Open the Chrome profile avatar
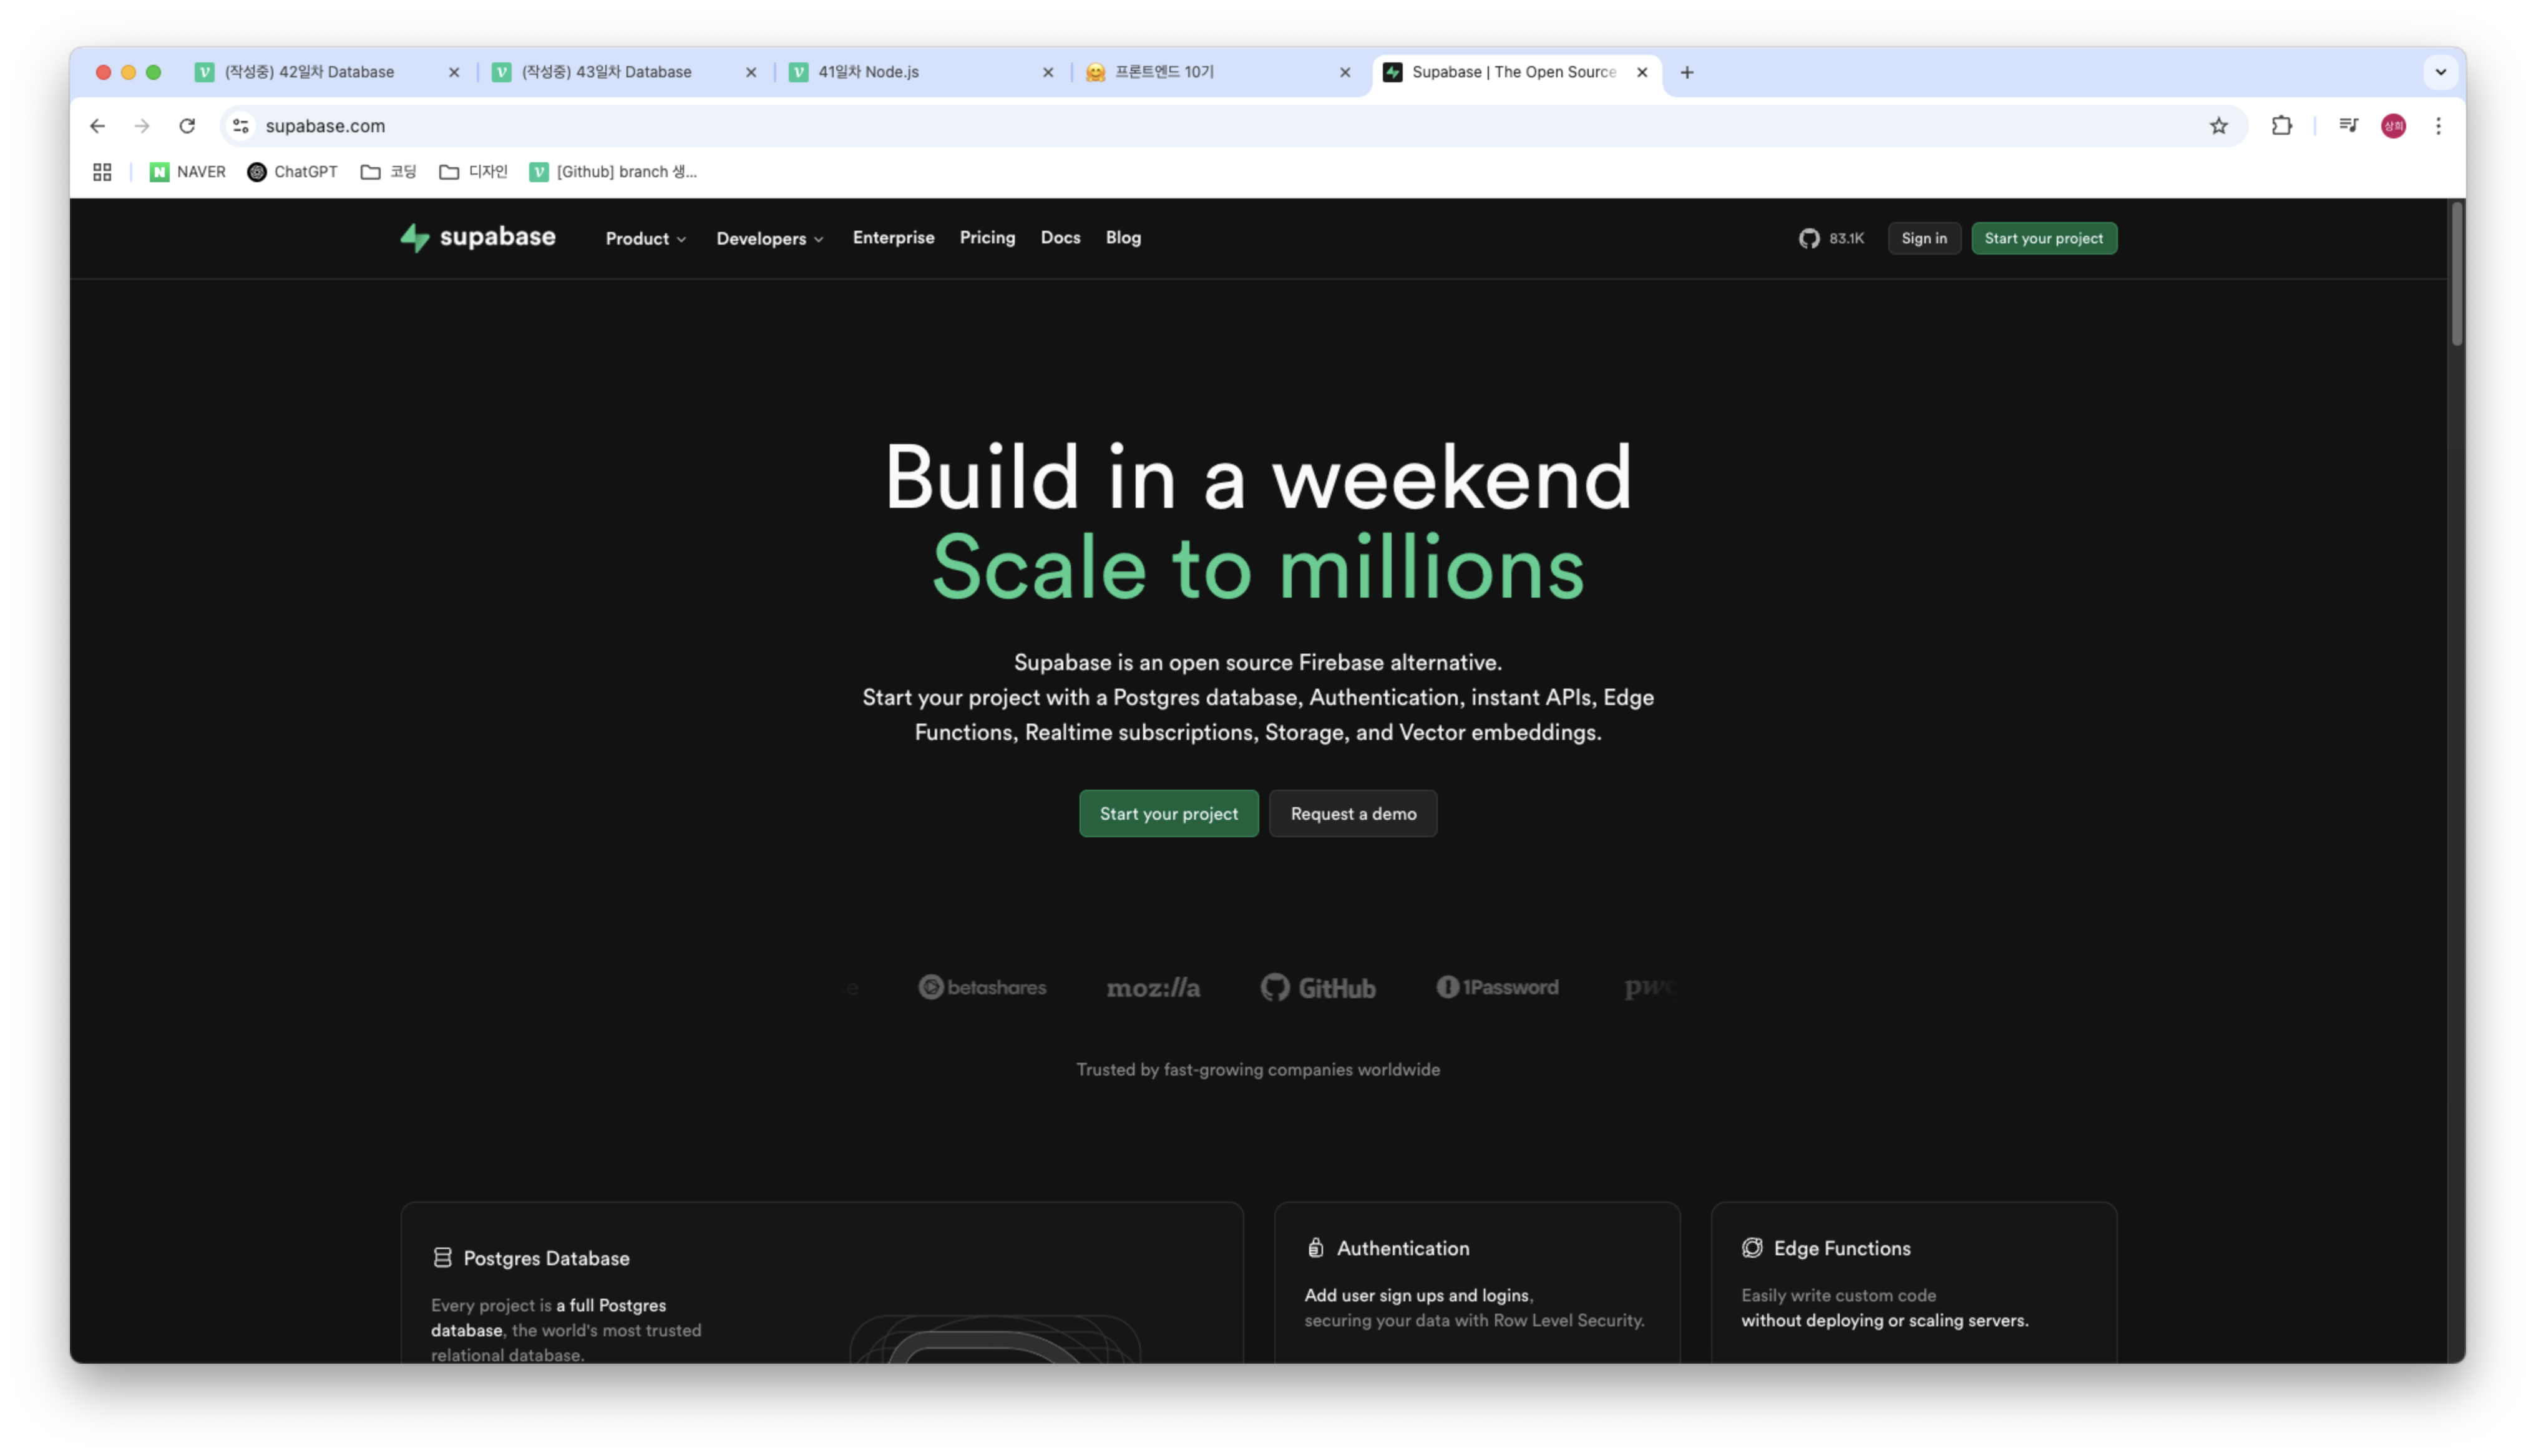This screenshot has width=2536, height=1456. (x=2393, y=126)
